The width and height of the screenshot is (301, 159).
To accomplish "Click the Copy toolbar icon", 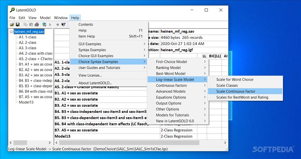I will coord(25,24).
